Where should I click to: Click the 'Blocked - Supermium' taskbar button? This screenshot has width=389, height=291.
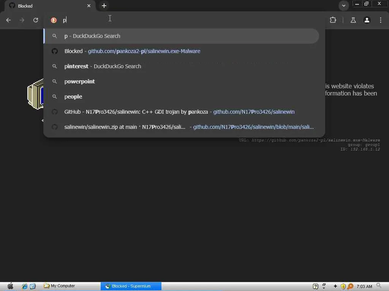pyautogui.click(x=131, y=286)
